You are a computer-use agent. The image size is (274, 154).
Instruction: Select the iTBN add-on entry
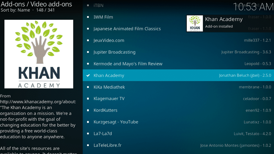coord(178,5)
